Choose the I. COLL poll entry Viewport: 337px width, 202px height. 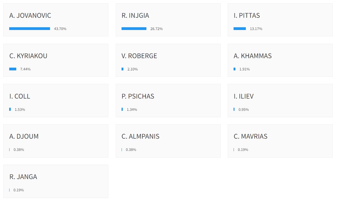click(x=56, y=101)
